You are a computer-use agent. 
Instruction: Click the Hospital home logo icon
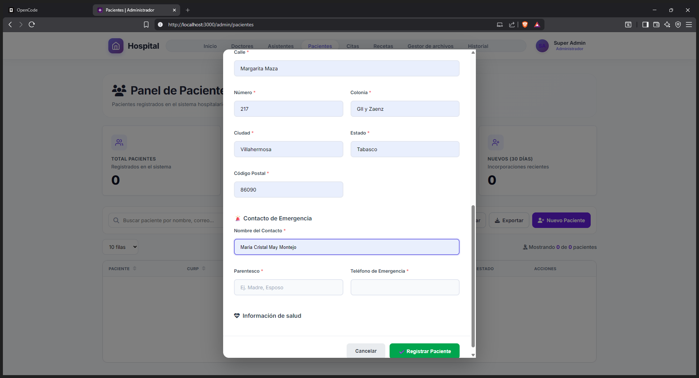[116, 46]
